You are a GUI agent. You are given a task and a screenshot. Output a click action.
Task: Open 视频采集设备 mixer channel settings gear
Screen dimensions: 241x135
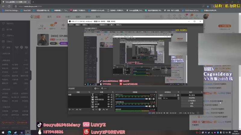pos(154,106)
